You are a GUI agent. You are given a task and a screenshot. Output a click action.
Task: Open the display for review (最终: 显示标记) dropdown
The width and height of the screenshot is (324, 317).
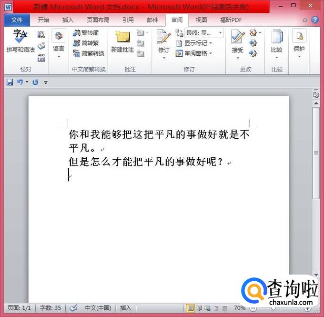click(x=204, y=33)
